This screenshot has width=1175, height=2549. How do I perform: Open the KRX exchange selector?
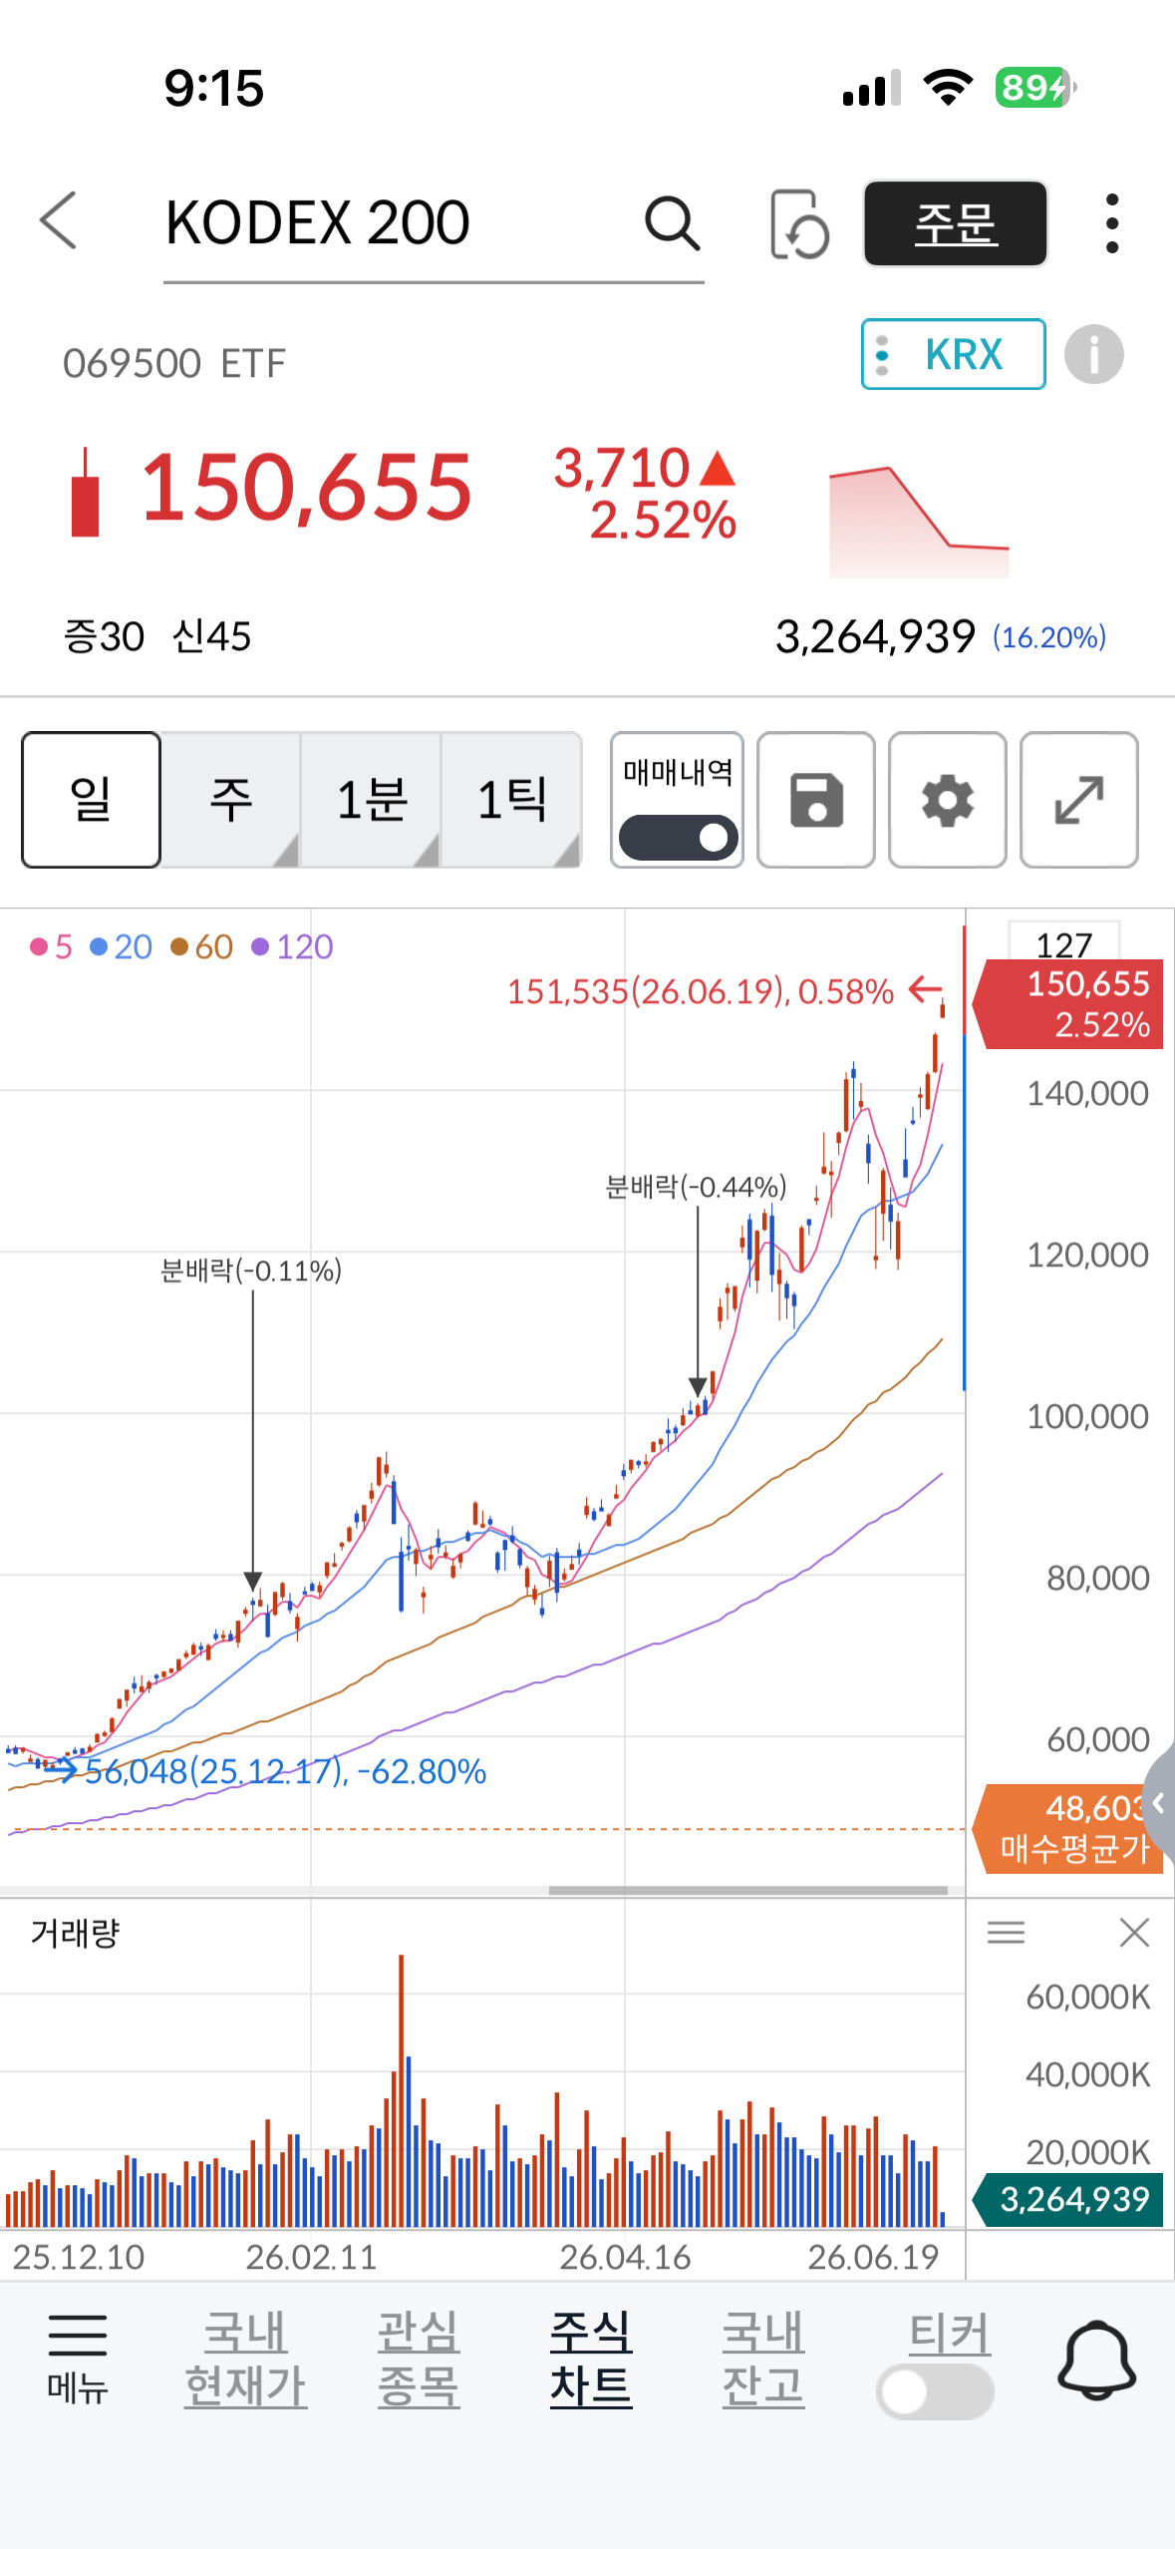click(953, 354)
